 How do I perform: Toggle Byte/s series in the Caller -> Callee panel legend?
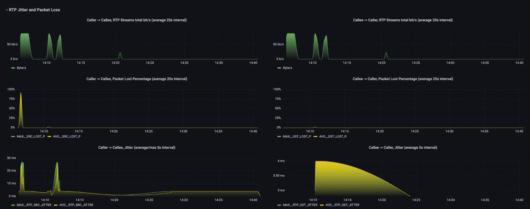[22, 68]
